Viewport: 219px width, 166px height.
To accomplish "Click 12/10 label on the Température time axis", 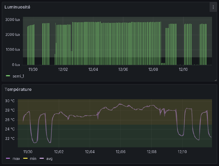I will point(182,152).
